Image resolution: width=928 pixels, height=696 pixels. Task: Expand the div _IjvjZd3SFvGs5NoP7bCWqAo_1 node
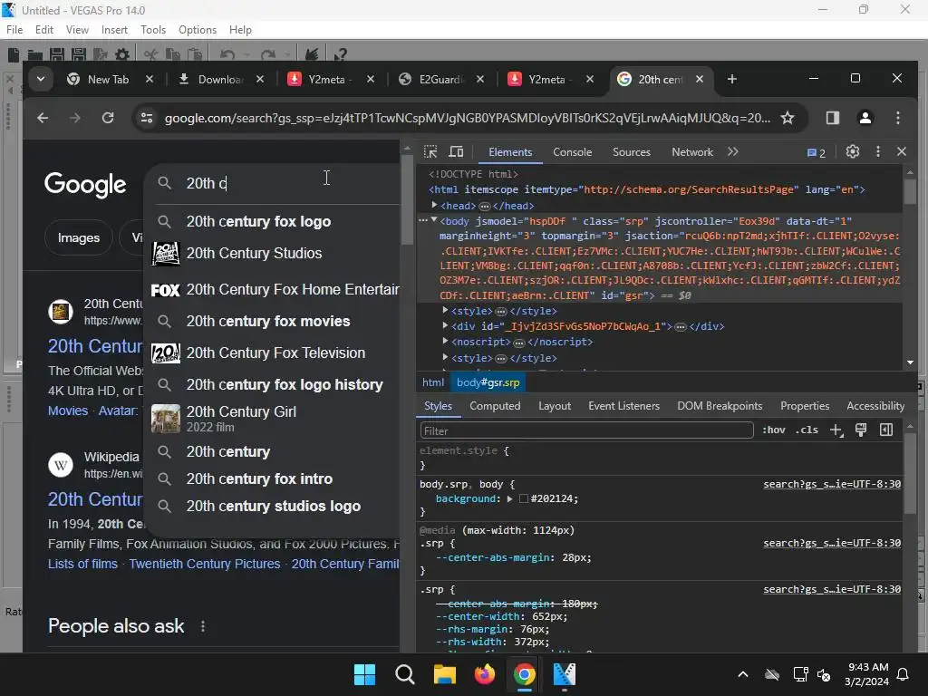coord(445,325)
